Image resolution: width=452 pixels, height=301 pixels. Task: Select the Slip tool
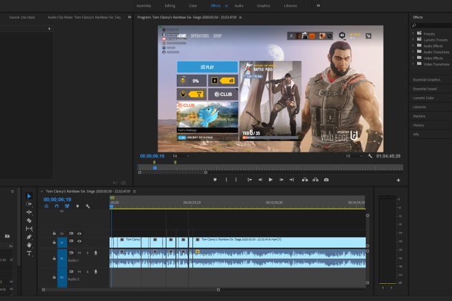pos(29,228)
